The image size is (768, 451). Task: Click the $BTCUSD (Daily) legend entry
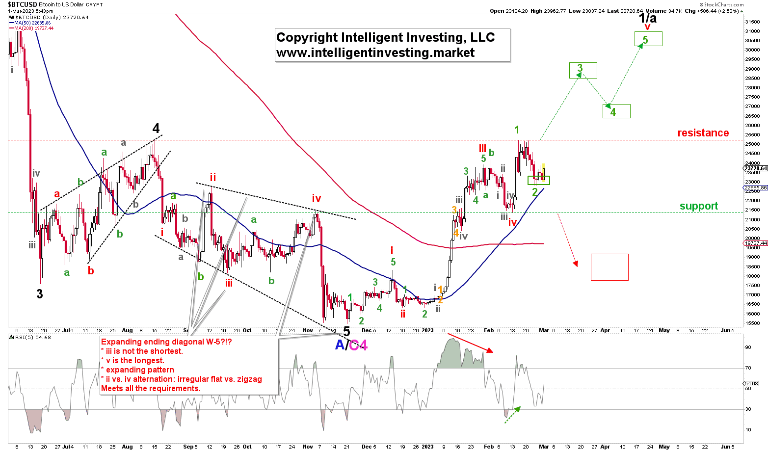tap(48, 17)
